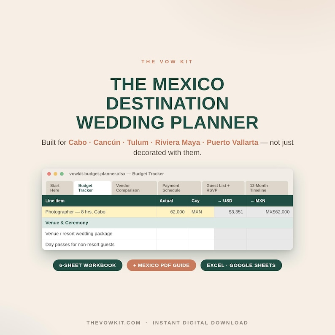Image resolution: width=335 pixels, height=335 pixels.
Task: Click the 6-SHEET WORKBOOK badge
Action: (x=88, y=265)
